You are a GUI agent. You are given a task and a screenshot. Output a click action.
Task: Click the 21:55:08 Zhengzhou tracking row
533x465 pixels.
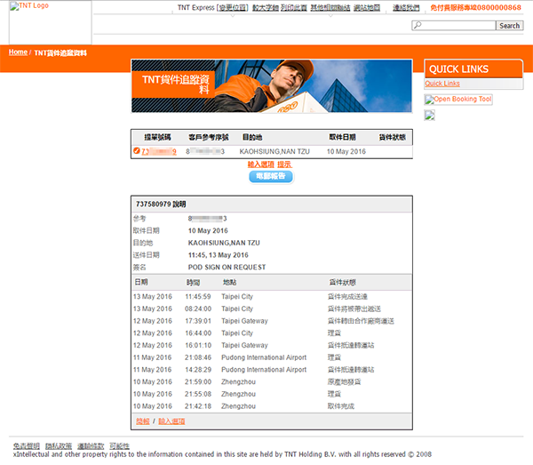point(272,394)
